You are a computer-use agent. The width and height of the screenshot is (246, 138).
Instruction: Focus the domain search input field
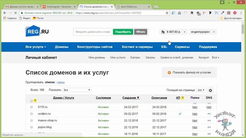pyautogui.click(x=93, y=32)
